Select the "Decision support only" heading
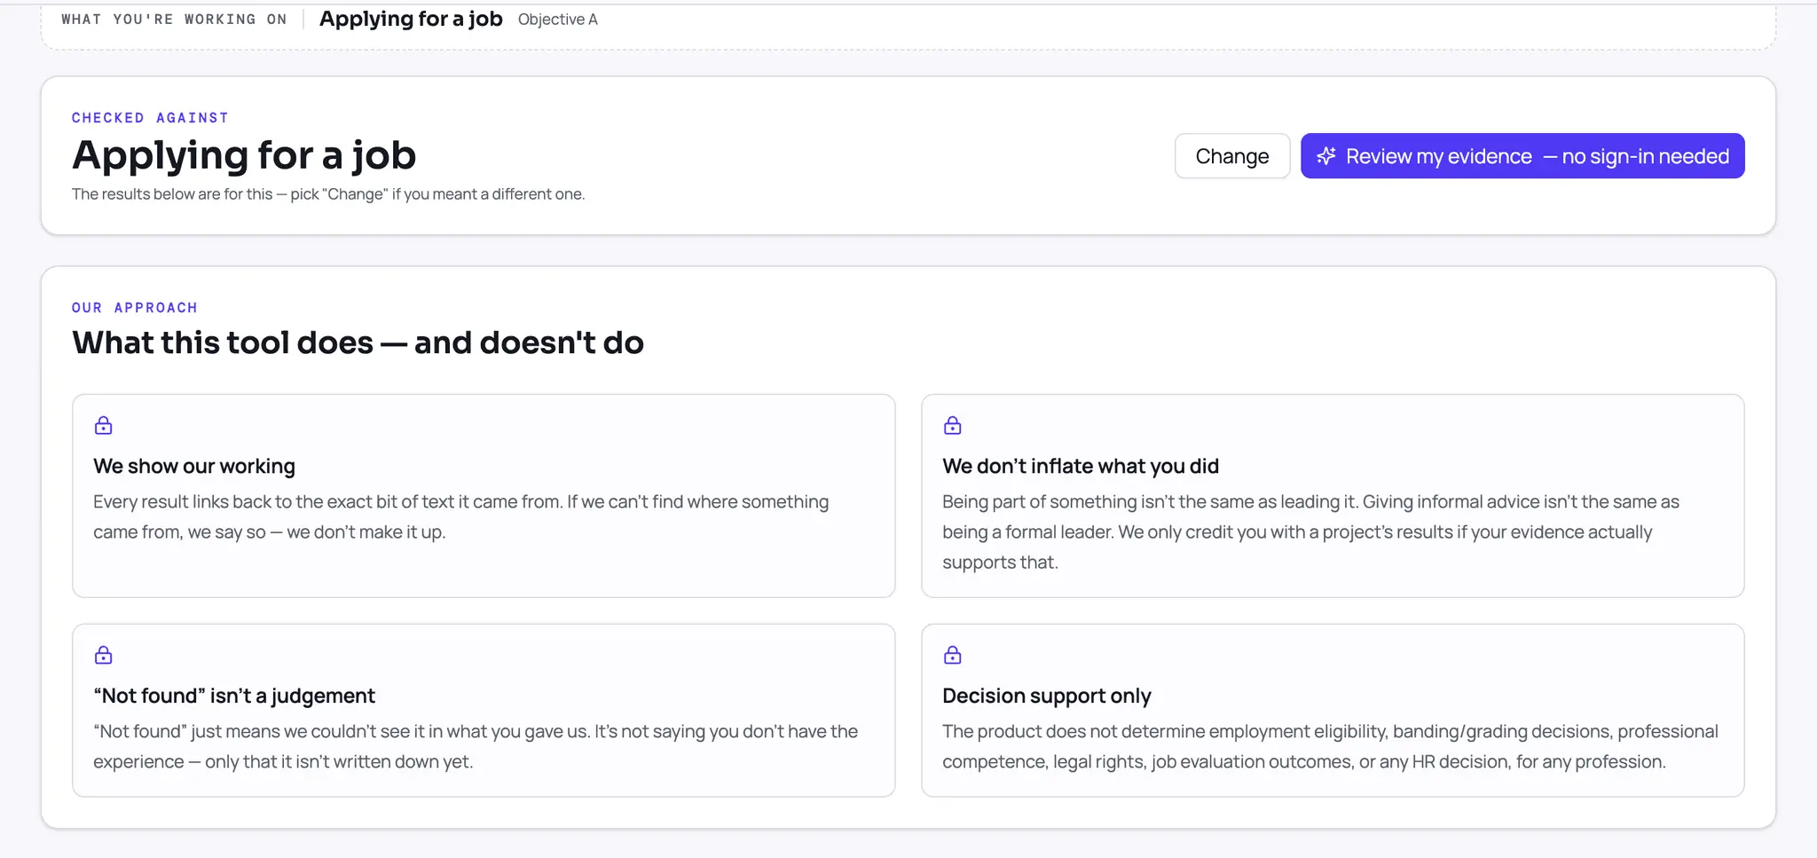 point(1047,696)
